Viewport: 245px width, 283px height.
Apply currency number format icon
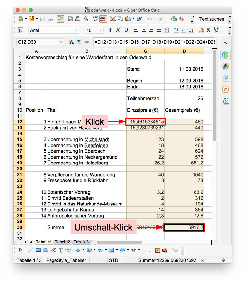pos(201,30)
